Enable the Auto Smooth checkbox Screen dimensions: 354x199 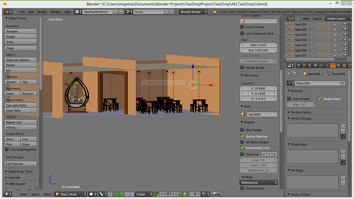tap(289, 99)
